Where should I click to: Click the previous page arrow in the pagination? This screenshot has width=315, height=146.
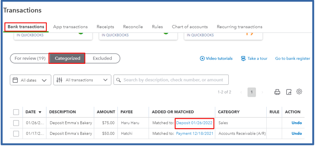click(241, 92)
